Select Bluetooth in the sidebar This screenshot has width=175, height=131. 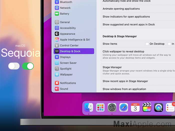74,2
